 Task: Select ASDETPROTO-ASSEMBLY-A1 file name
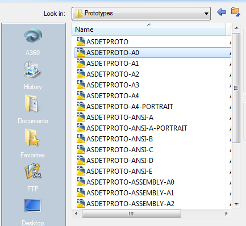pyautogui.click(x=130, y=193)
